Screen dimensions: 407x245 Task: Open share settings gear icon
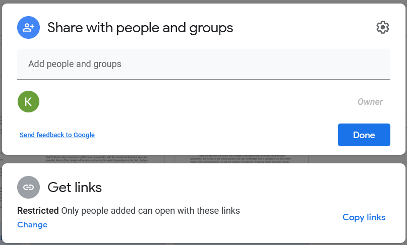point(383,27)
